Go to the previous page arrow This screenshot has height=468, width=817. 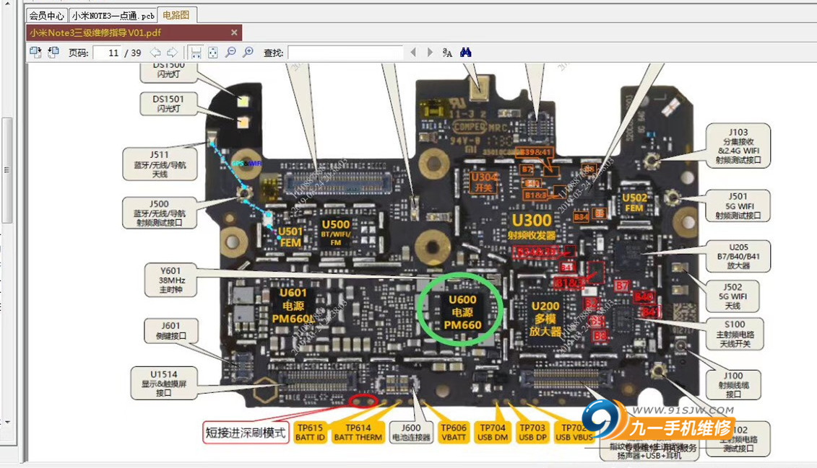pos(155,52)
